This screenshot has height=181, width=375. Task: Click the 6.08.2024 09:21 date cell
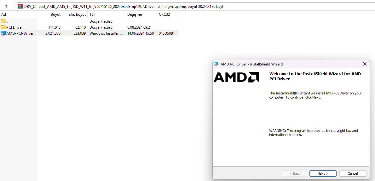click(x=140, y=27)
